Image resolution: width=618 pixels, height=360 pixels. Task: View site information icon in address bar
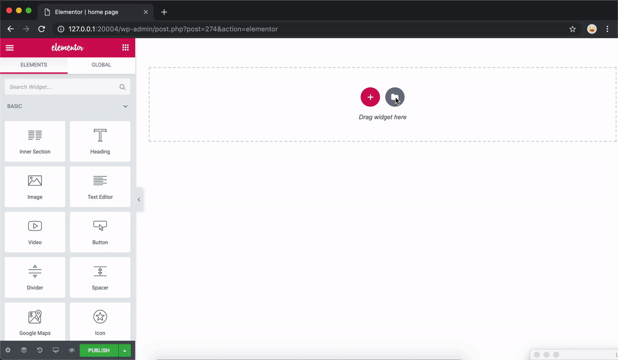click(x=61, y=29)
